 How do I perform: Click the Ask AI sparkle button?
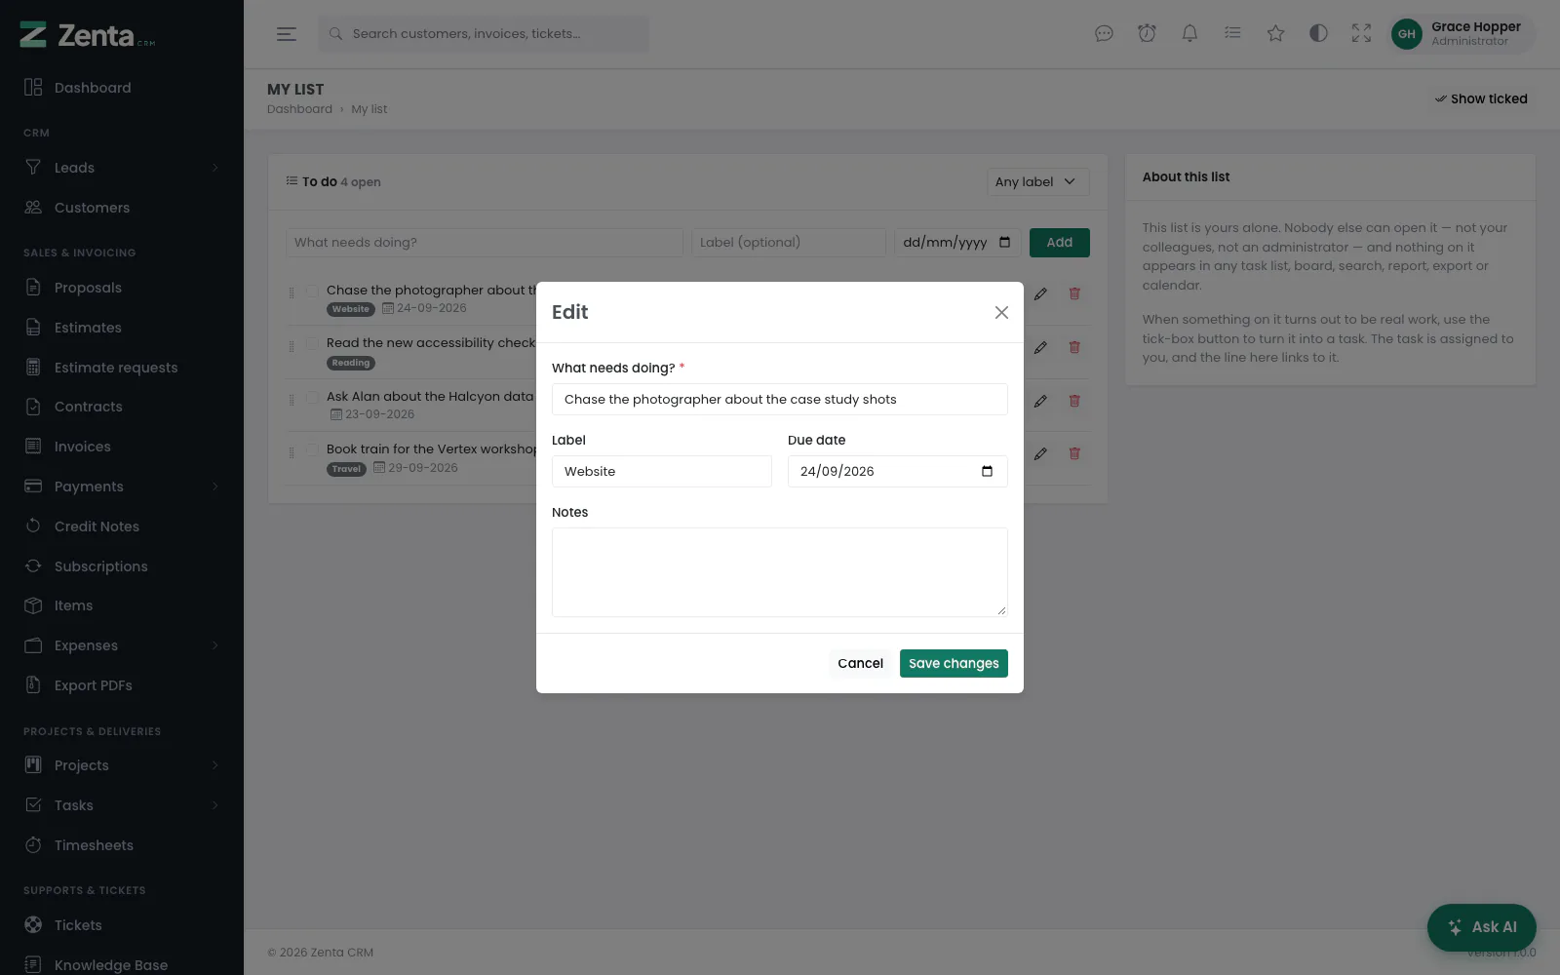point(1481,927)
